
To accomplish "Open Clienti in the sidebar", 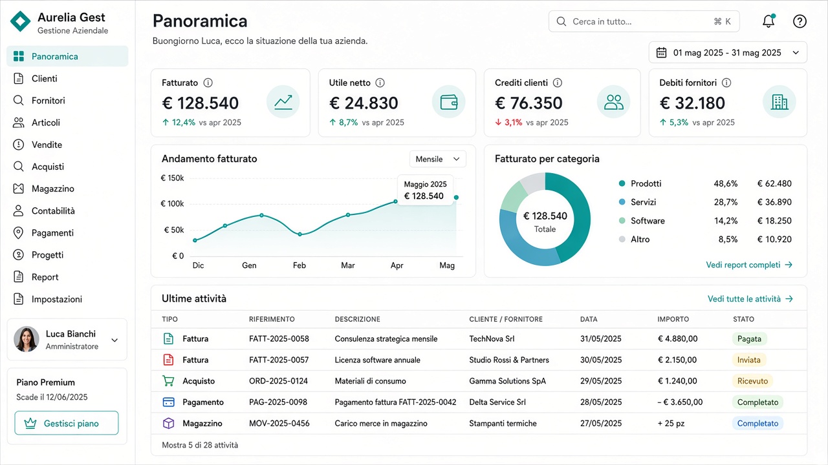I will click(x=67, y=78).
